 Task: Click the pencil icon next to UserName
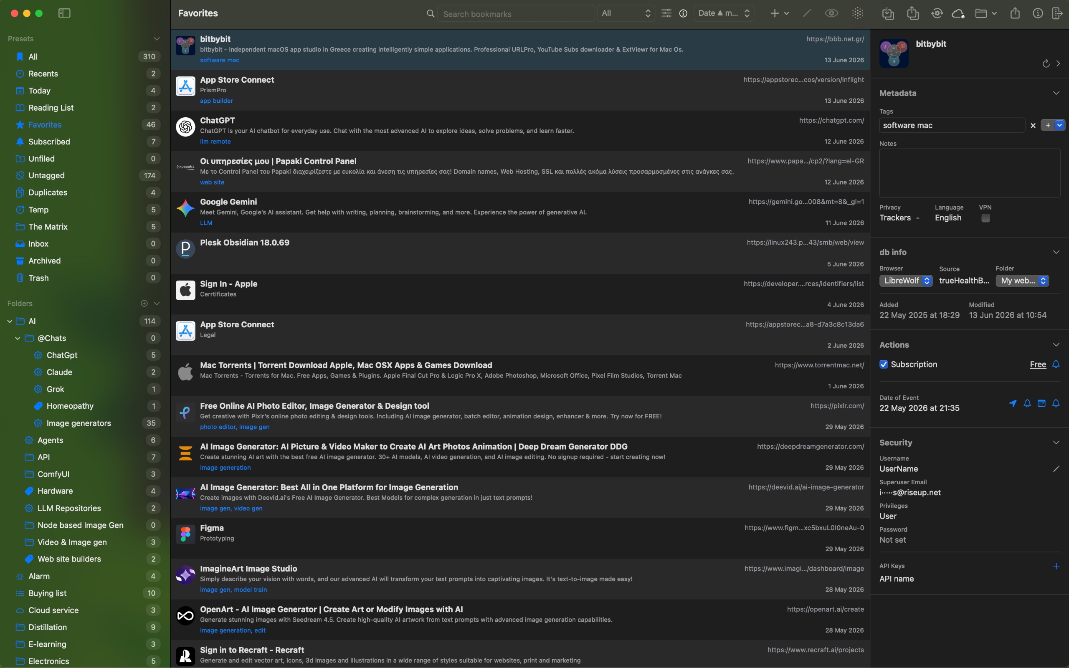coord(1056,469)
